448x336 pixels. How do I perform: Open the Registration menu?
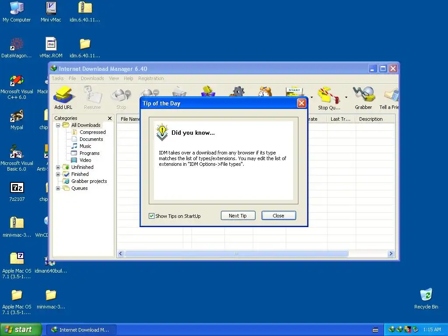click(151, 78)
